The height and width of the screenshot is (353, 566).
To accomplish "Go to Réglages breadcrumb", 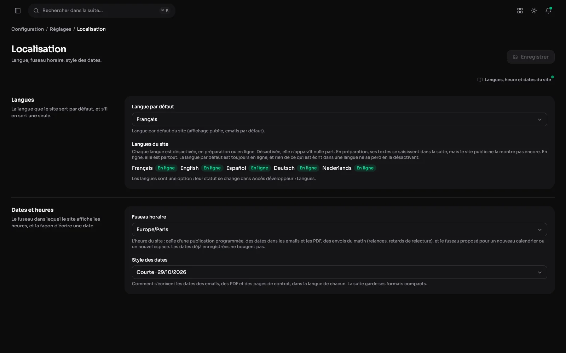I will click(x=60, y=29).
